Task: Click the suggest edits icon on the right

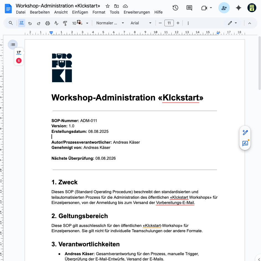Action: 245,143
